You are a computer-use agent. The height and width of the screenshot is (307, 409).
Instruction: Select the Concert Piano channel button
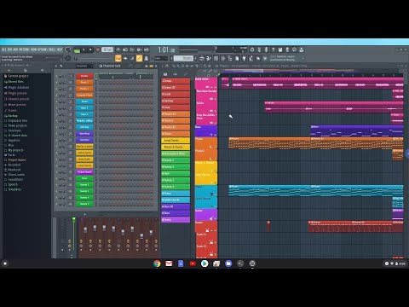(x=84, y=96)
